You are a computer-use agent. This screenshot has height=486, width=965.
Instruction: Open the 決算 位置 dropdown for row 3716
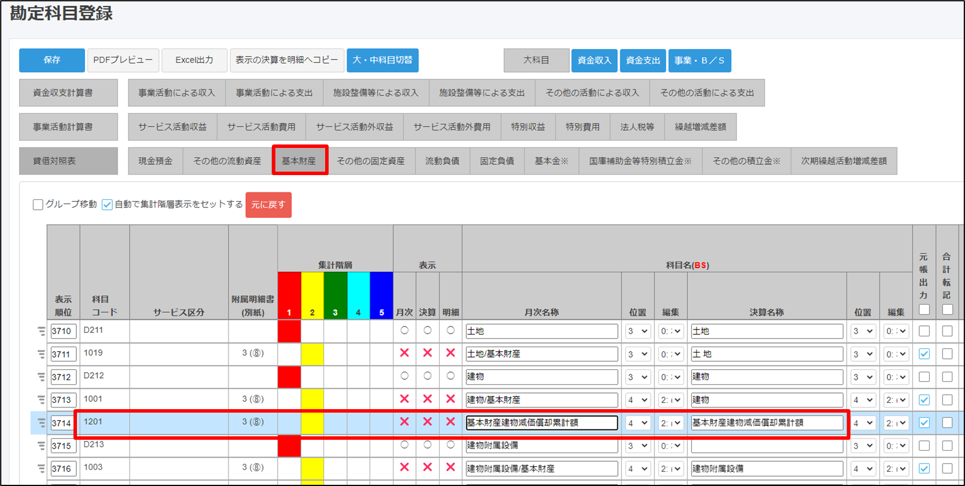pos(863,469)
